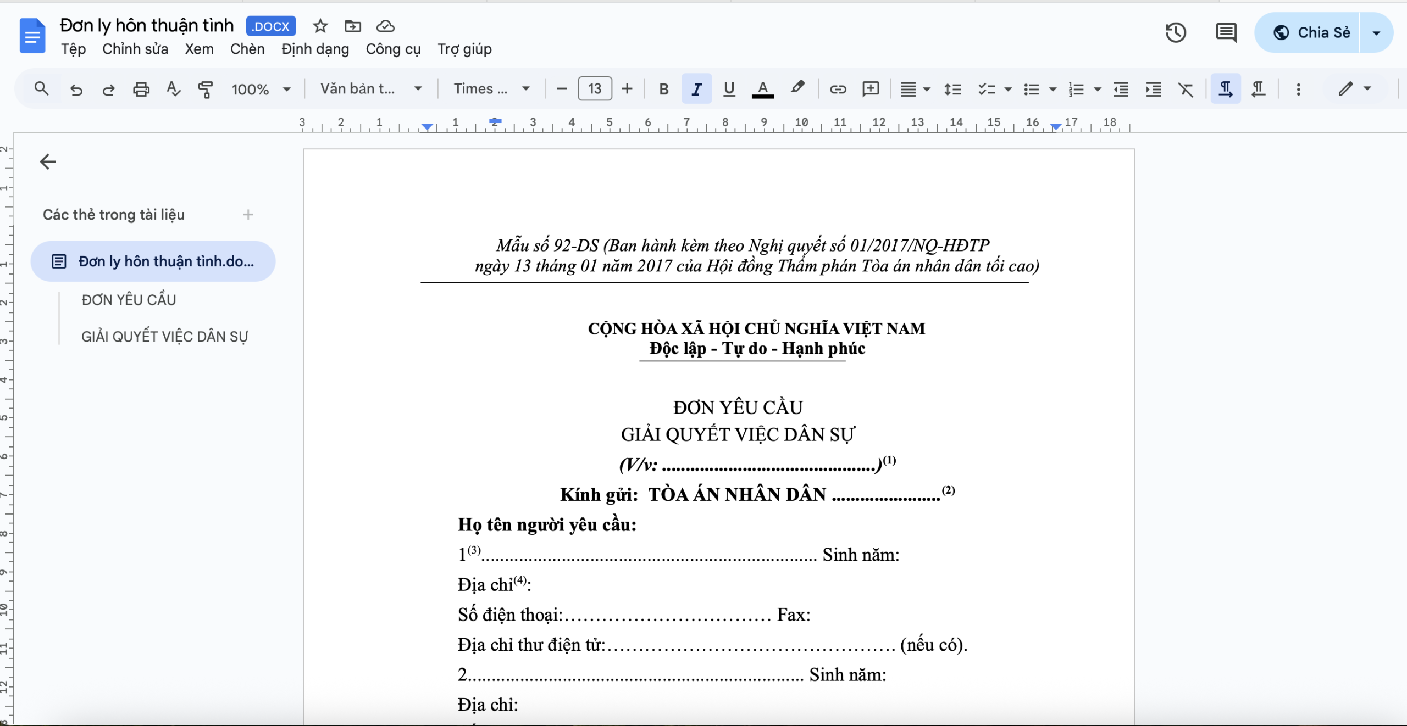Print the document
The height and width of the screenshot is (726, 1407).
(x=141, y=88)
